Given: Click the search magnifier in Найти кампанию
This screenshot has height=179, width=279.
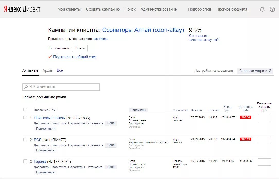Looking at the screenshot, I should pos(26,87).
